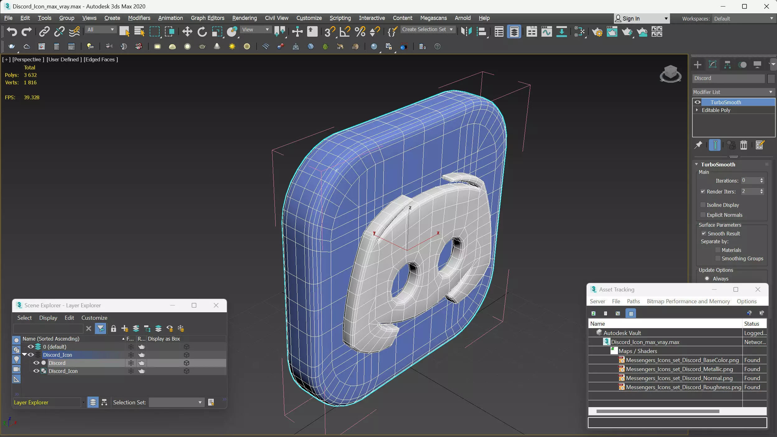Click the Mirror tool icon
Image resolution: width=777 pixels, height=437 pixels.
click(x=466, y=31)
